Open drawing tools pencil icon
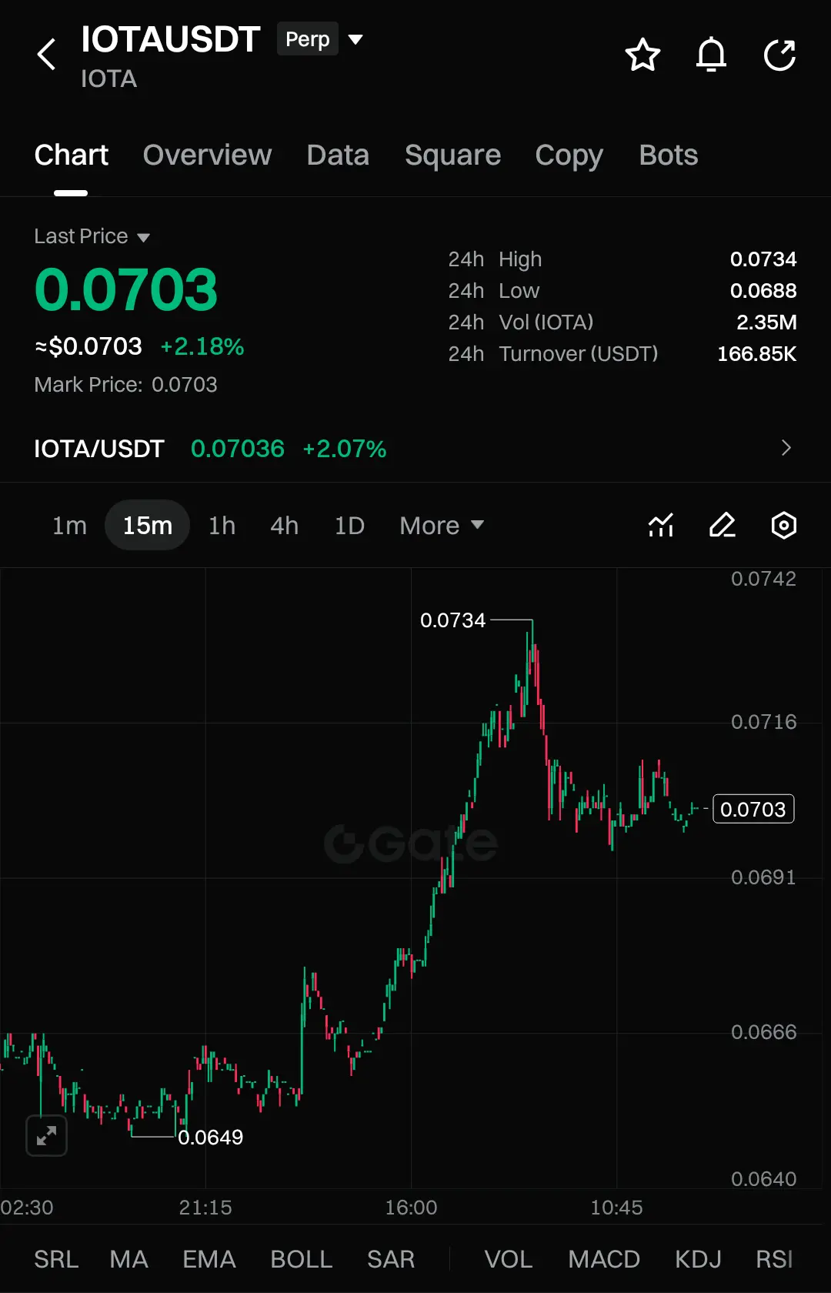 pyautogui.click(x=723, y=525)
